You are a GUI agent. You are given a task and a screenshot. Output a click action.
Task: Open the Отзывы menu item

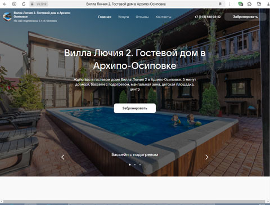(x=142, y=17)
